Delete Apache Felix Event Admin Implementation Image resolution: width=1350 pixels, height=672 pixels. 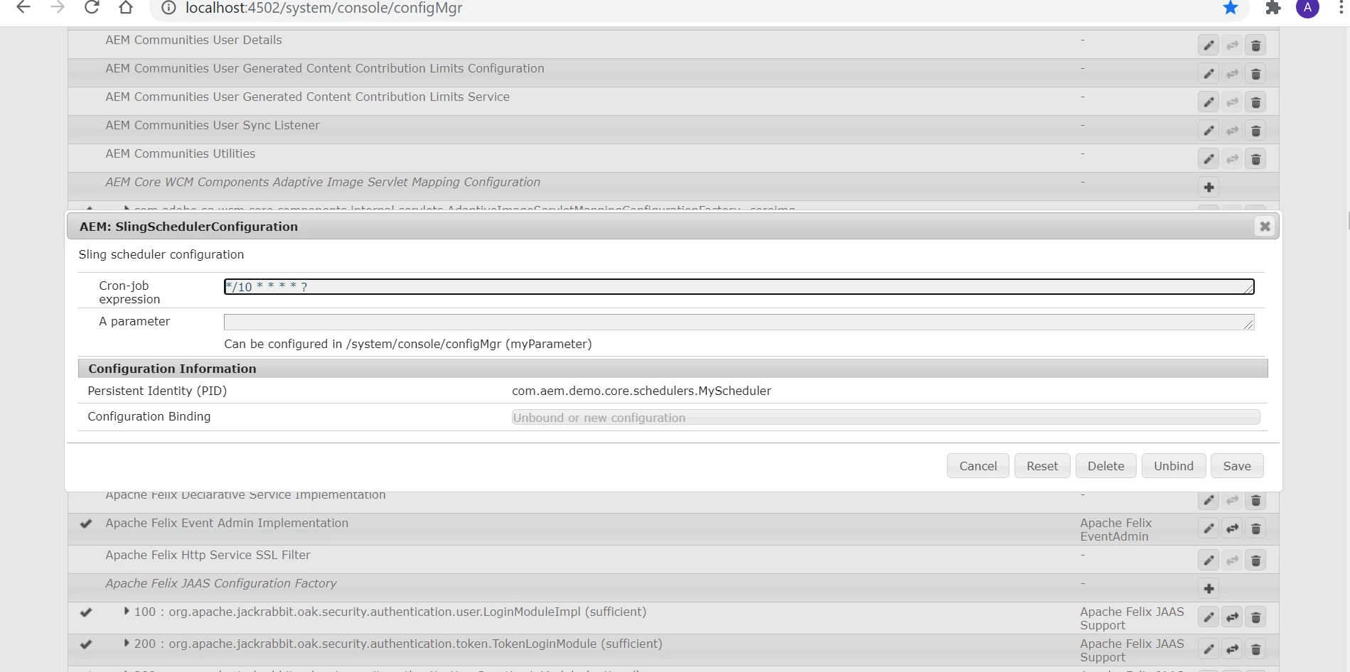[x=1255, y=529]
